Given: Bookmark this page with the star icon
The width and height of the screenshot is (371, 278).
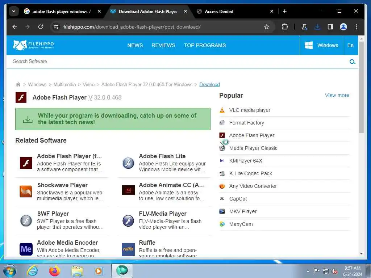Looking at the screenshot, I should 267,27.
